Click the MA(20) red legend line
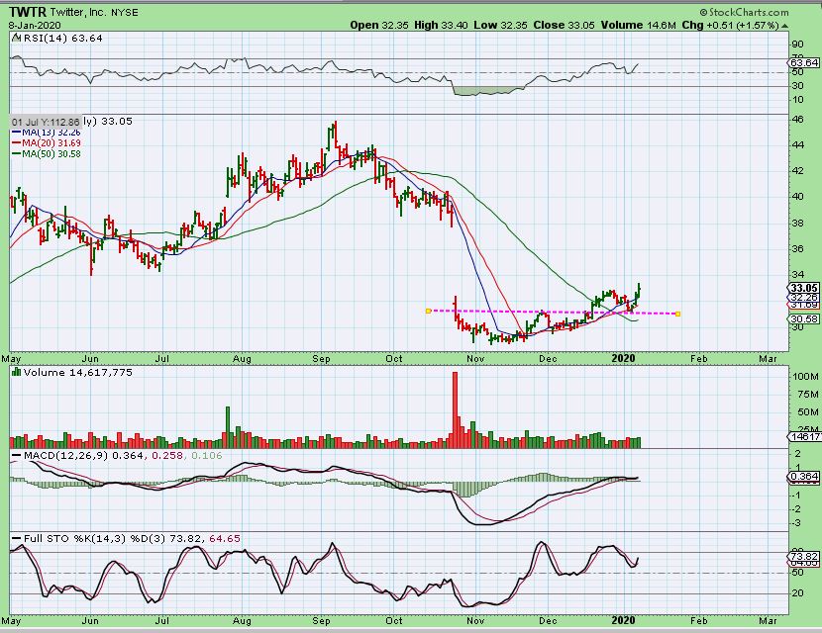The height and width of the screenshot is (633, 822). pos(16,140)
